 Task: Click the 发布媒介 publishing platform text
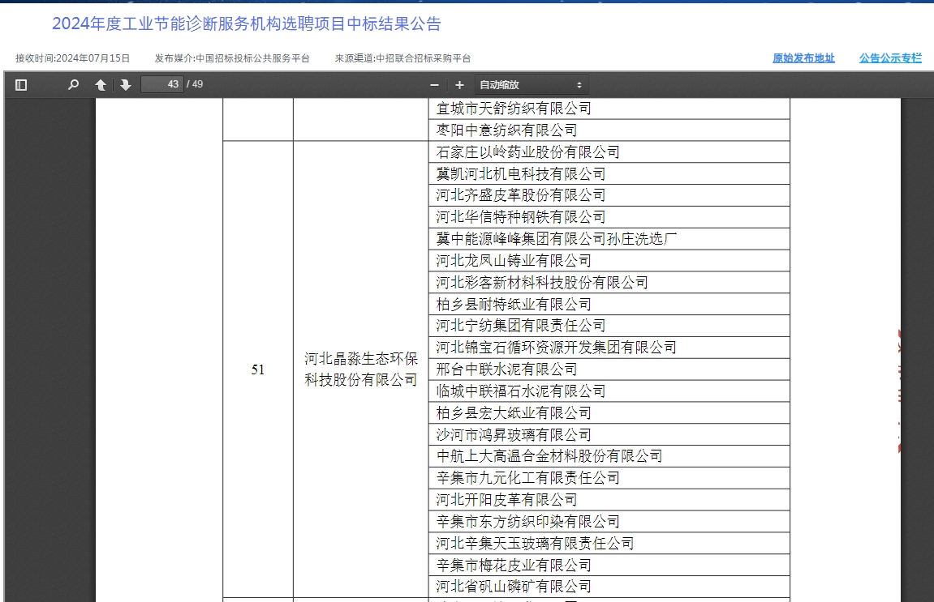(x=232, y=58)
